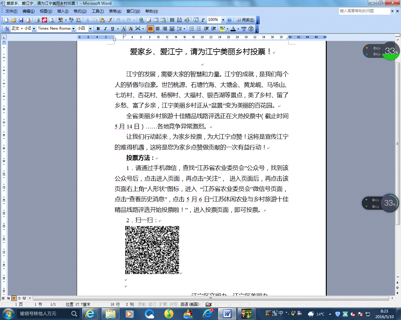Click the Windows Start button
The height and width of the screenshot is (320, 401).
click(x=8, y=313)
